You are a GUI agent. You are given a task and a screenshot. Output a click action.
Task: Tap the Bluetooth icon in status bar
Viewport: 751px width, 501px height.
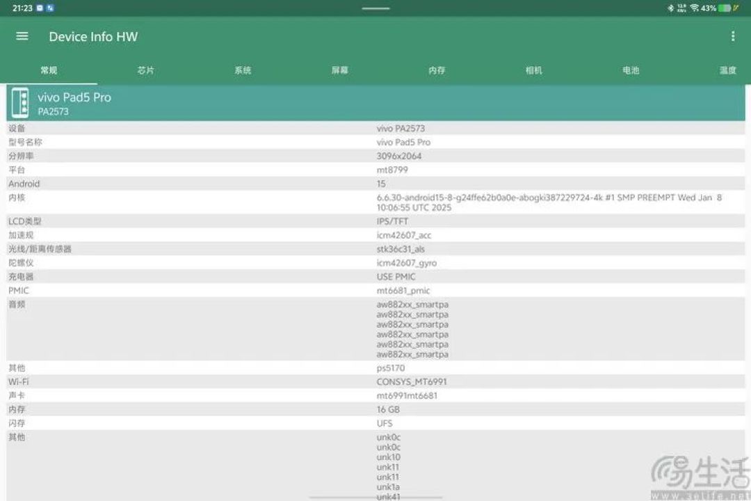pos(670,8)
